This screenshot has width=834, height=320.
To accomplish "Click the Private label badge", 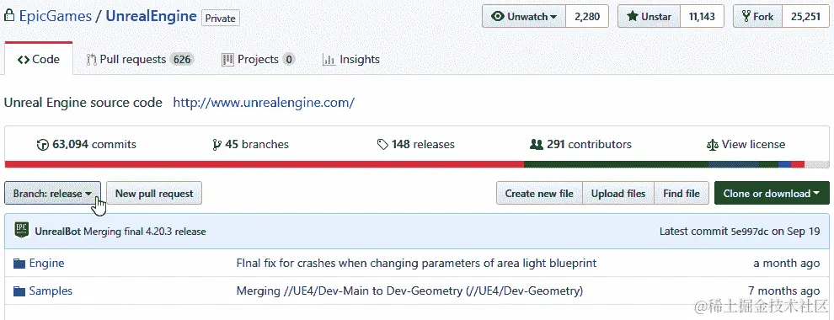I will (220, 18).
